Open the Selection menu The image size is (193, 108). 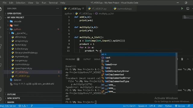(x=21, y=3)
